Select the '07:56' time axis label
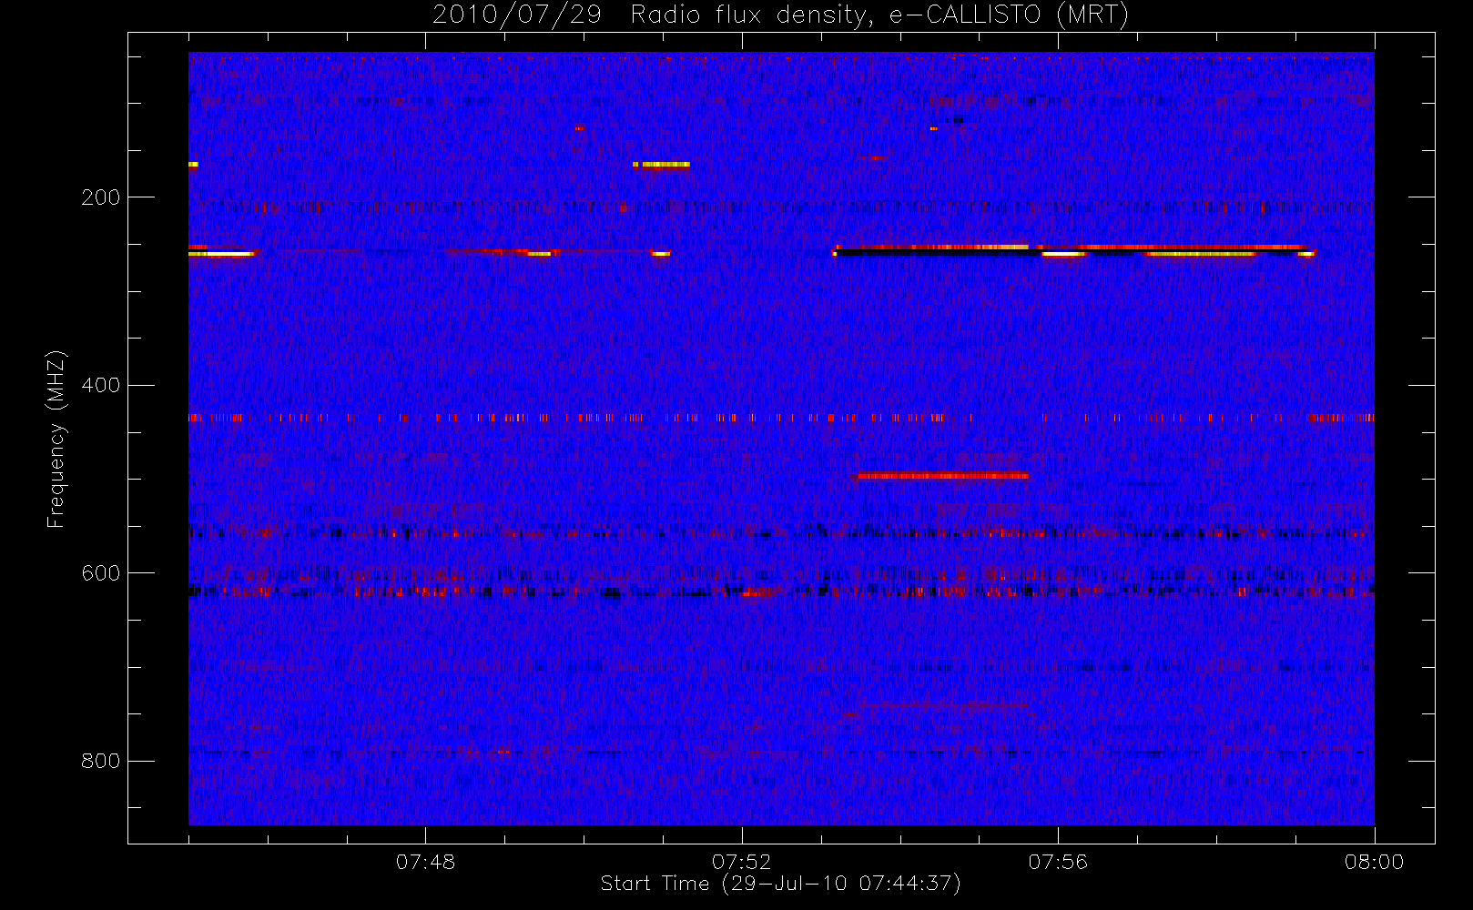 pos(1058,862)
